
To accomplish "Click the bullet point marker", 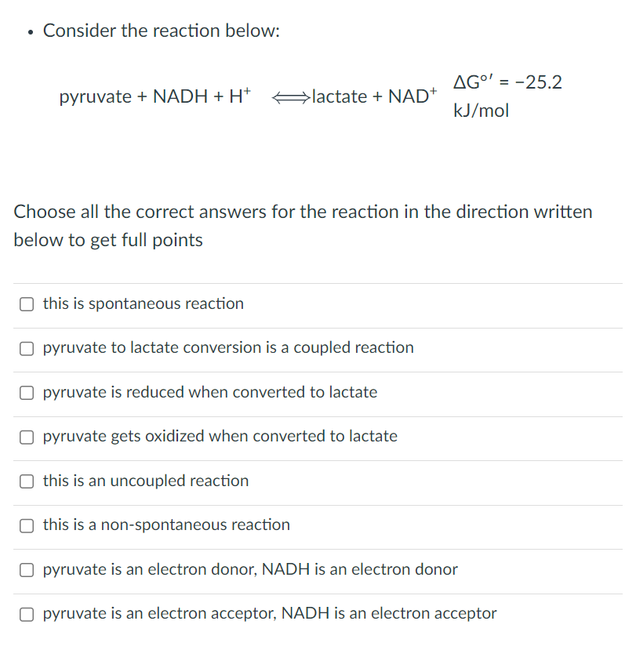I will click(x=28, y=31).
